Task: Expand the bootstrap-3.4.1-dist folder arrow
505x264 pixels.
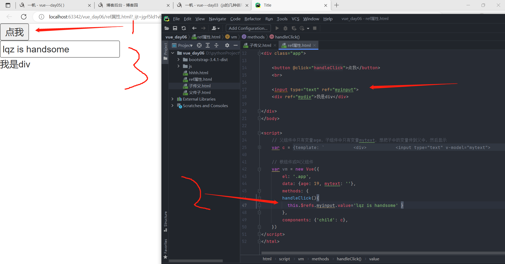Action: click(178, 59)
